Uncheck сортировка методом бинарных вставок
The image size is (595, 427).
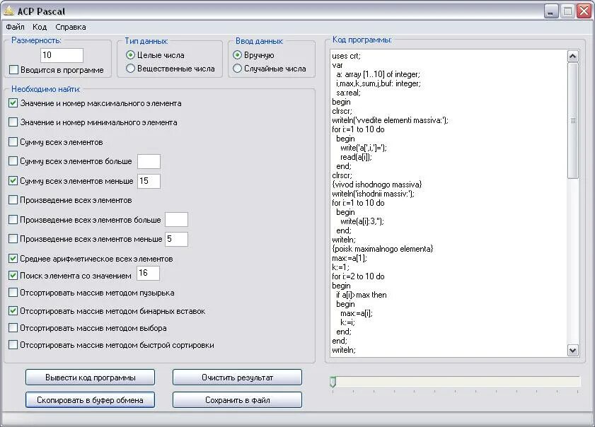click(13, 311)
